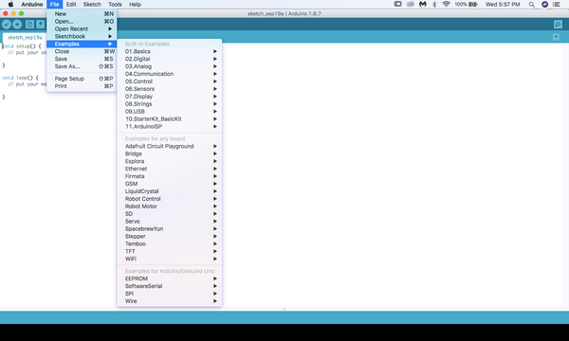Open the tab options dropdown arrow

point(556,37)
